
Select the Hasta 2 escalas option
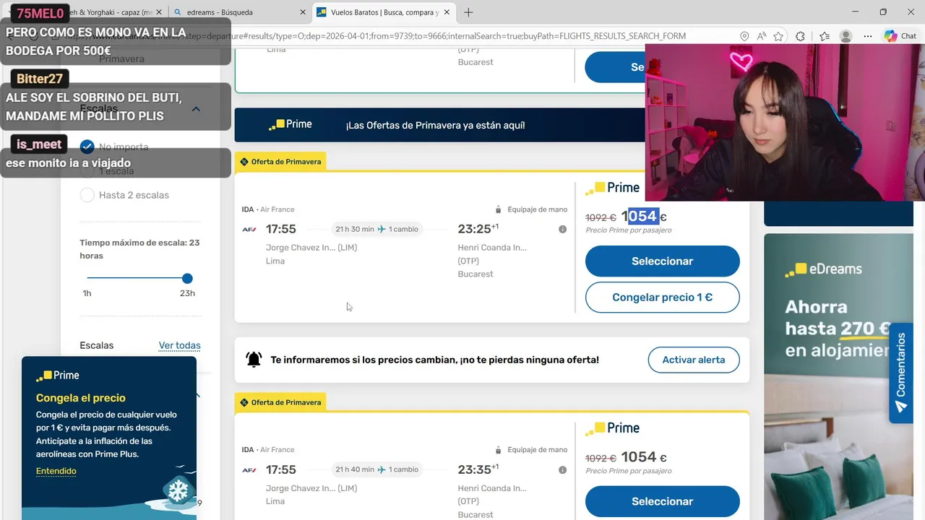pyautogui.click(x=87, y=195)
